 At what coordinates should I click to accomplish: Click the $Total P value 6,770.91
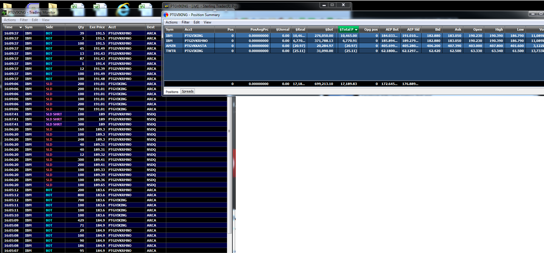point(350,41)
